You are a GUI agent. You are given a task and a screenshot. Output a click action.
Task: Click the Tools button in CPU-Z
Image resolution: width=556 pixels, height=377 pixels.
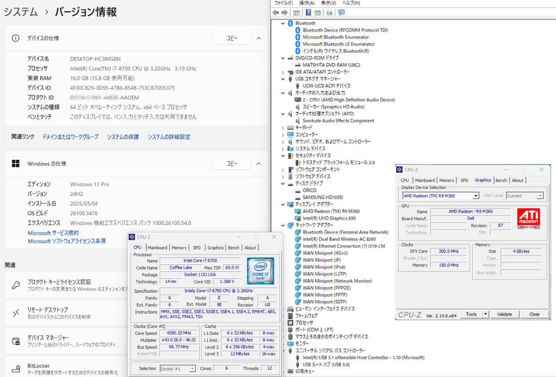(x=471, y=314)
